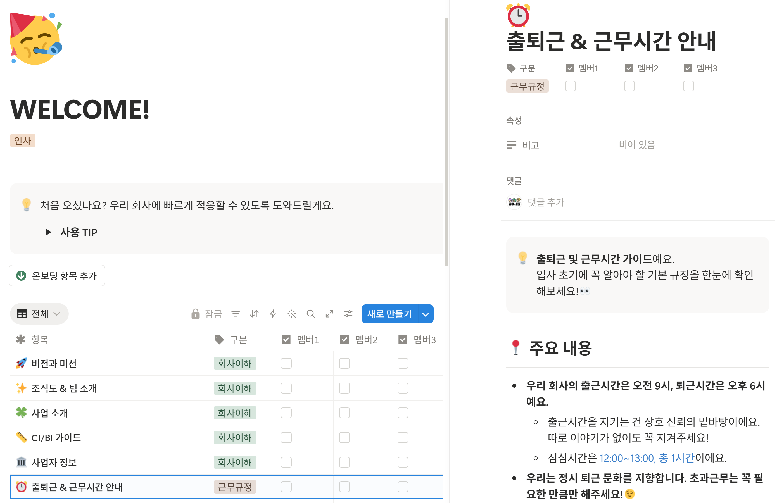
Task: Click the alarm clock icon in 출퇴근 row
Action: pyautogui.click(x=21, y=487)
